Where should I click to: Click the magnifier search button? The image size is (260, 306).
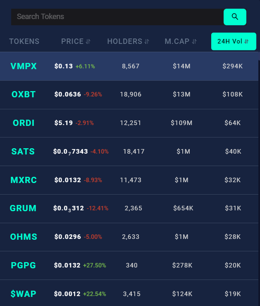click(235, 17)
